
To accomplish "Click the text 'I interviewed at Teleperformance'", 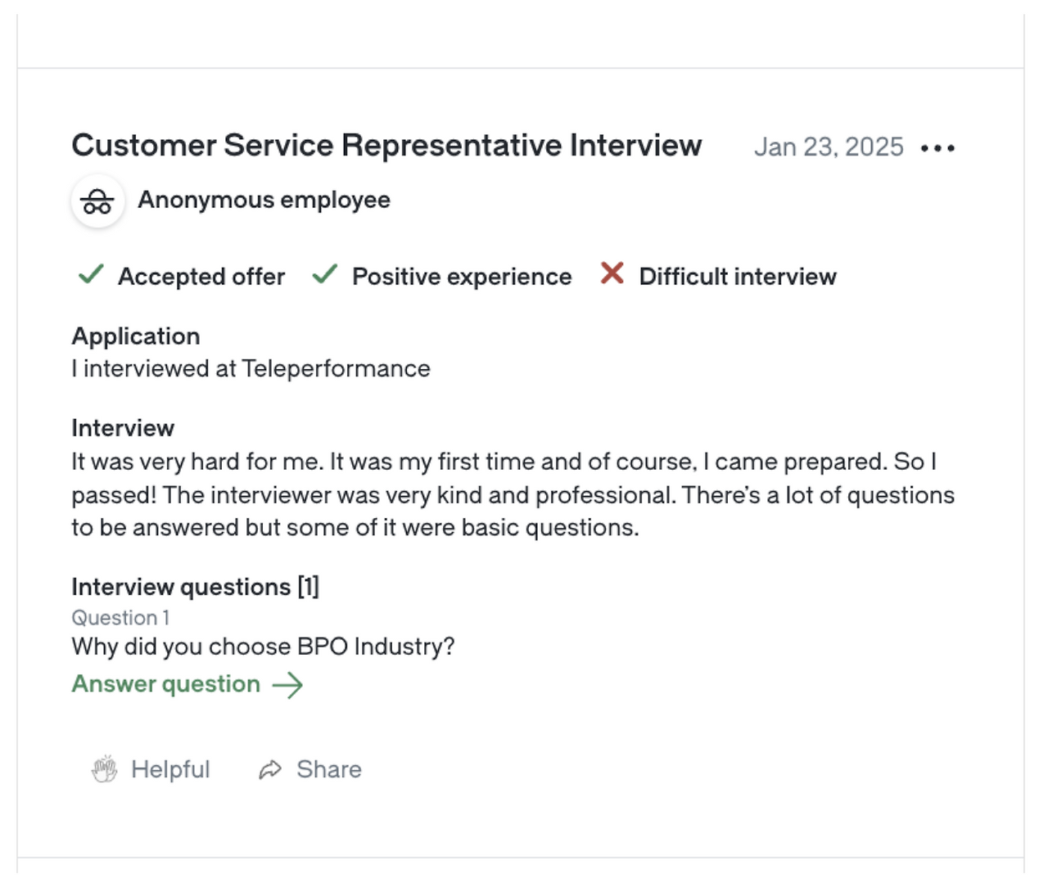I will point(251,369).
